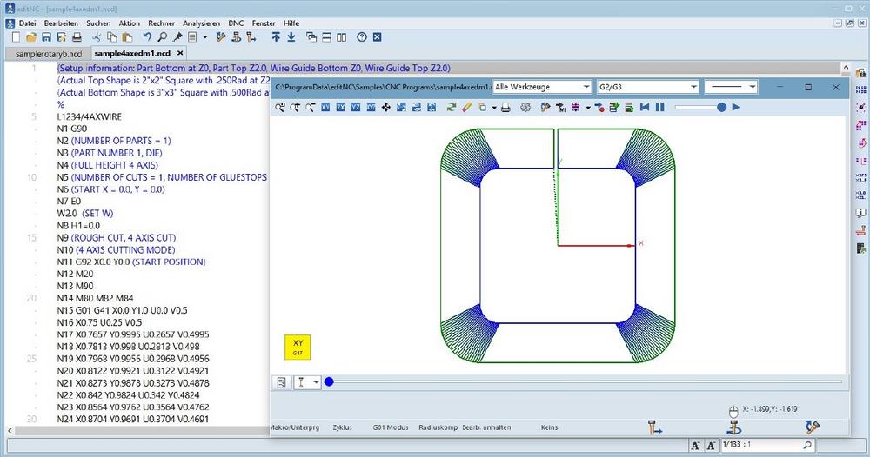Jump simulation back to start

click(x=645, y=107)
